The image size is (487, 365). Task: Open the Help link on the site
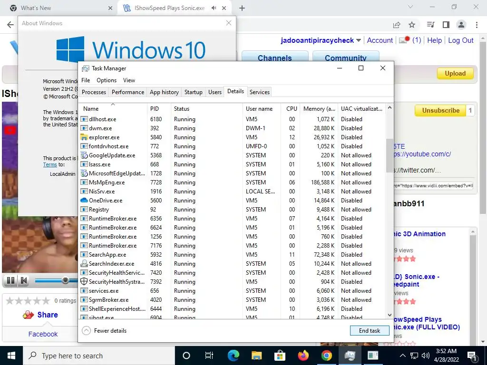coord(434,40)
